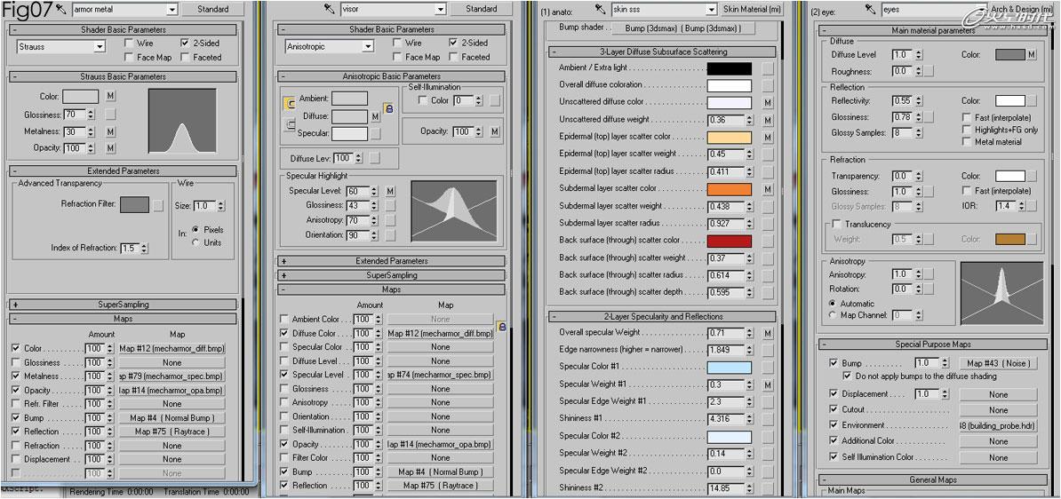Click the M button for Unscattered diffuse color
1061x499 pixels.
tap(768, 102)
